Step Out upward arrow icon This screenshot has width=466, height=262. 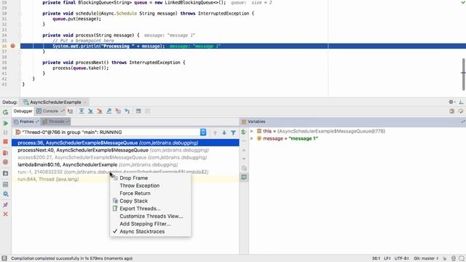(x=109, y=111)
